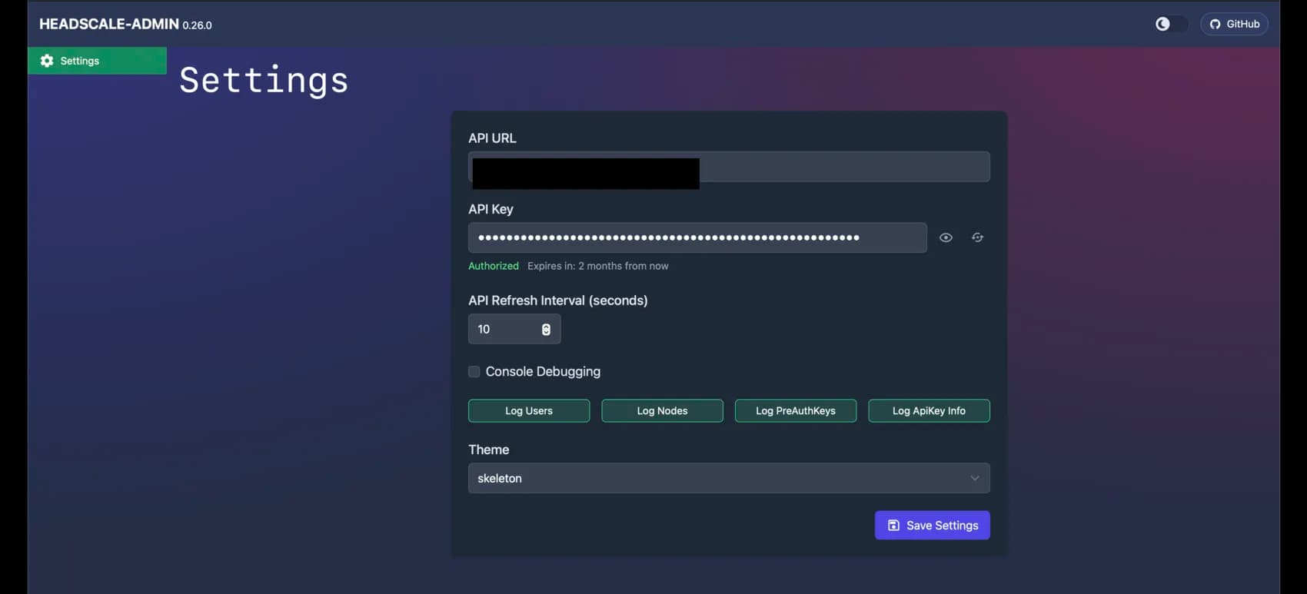Viewport: 1307px width, 594px height.
Task: Click the Theme label
Action: click(x=489, y=450)
